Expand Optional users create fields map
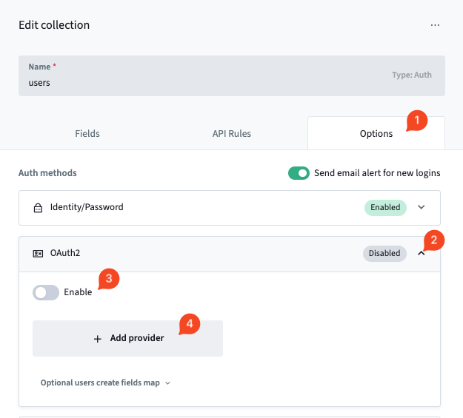 (x=105, y=383)
